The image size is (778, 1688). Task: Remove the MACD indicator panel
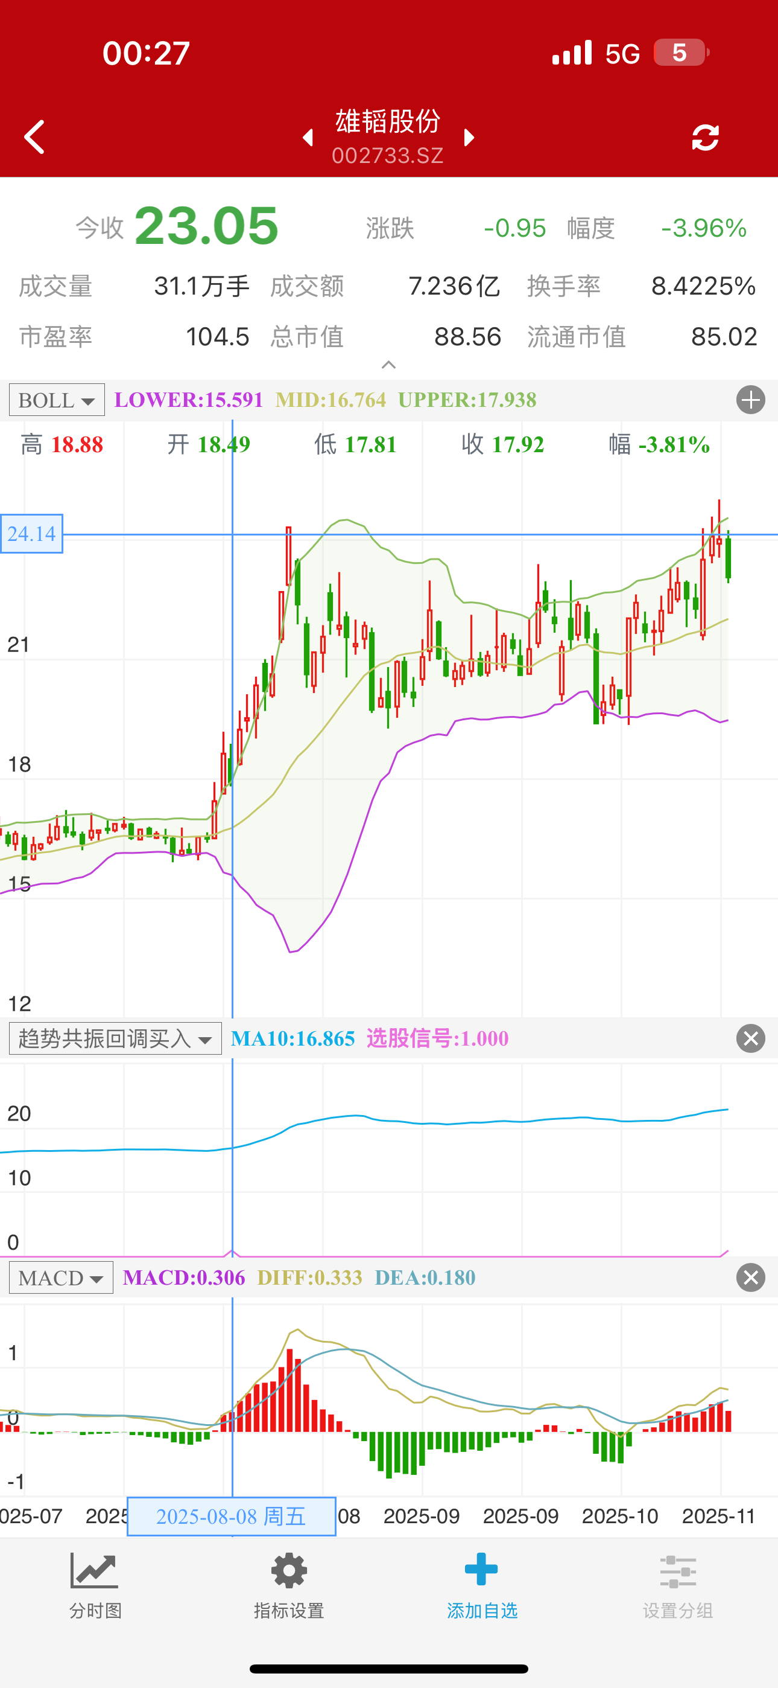750,1277
